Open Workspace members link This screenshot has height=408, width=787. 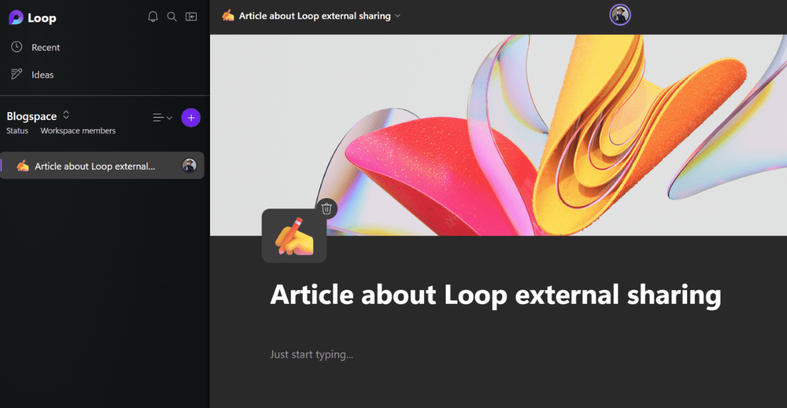tap(78, 131)
